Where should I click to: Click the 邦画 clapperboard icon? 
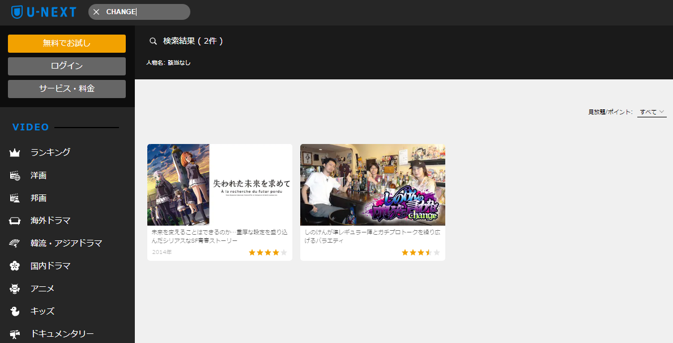click(x=15, y=198)
